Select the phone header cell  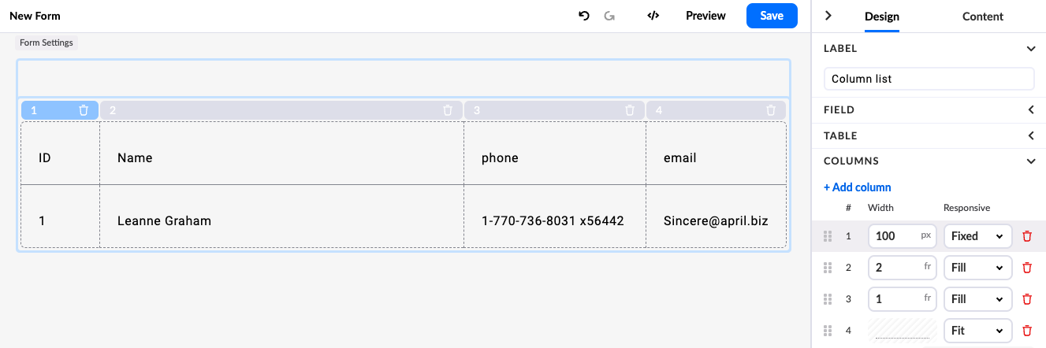click(555, 154)
